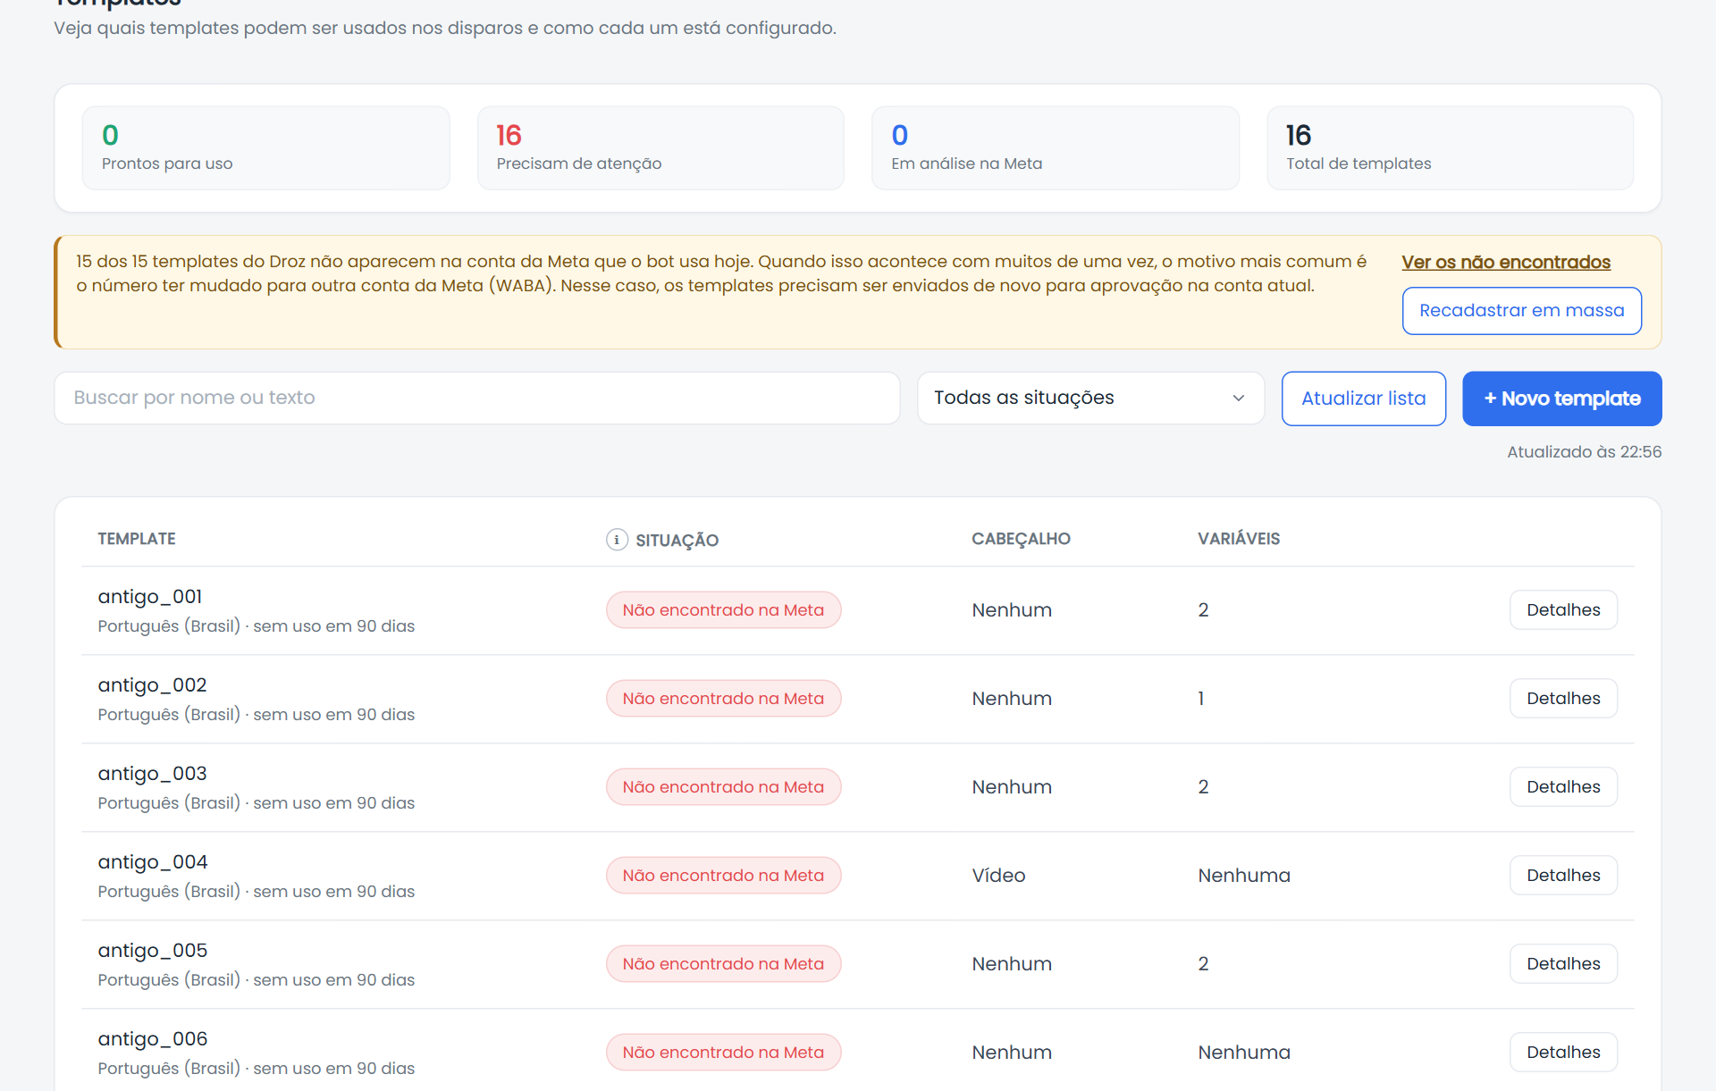The height and width of the screenshot is (1091, 1716).
Task: Open Detalhes for antigo_001
Action: pos(1563,610)
